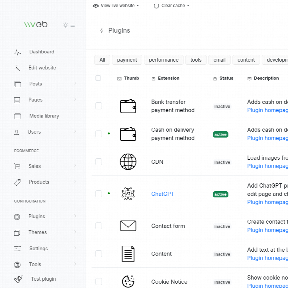Viewport: 288px width, 288px height.
Task: Click the Test plugin icon in sidebar
Action: 18,279
